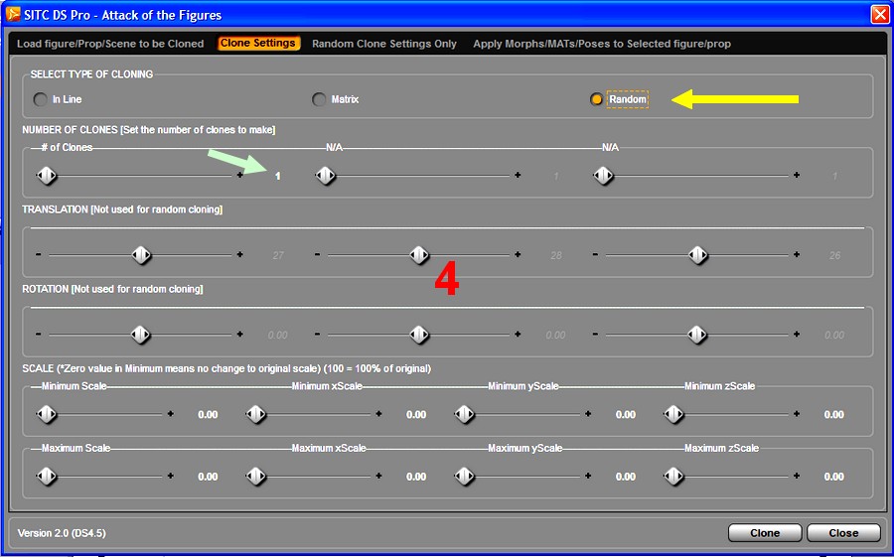Close the SITC DS Pro window
The width and height of the screenshot is (894, 557).
pyautogui.click(x=880, y=14)
